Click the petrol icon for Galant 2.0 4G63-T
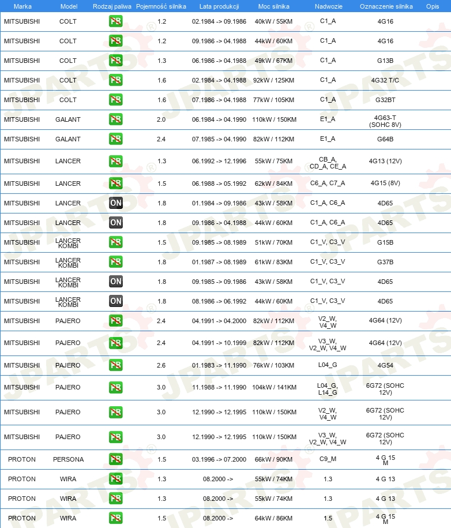 (115, 119)
